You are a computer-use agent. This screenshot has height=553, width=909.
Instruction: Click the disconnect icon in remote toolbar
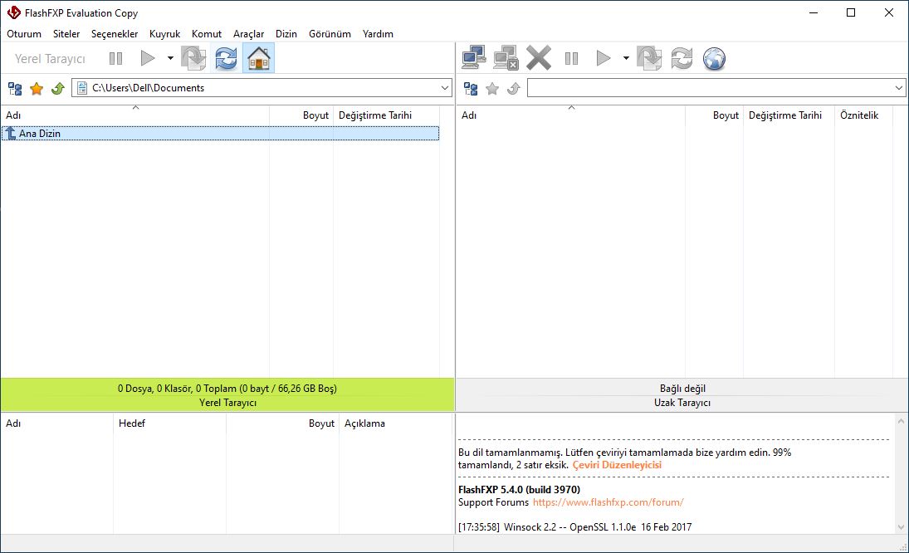pyautogui.click(x=506, y=58)
